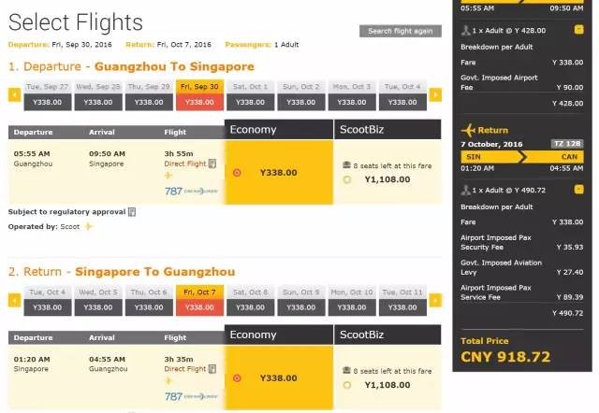The image size is (599, 413).
Task: Select ScootBiz Y1,108.00 fare for return flight
Action: pos(347,385)
